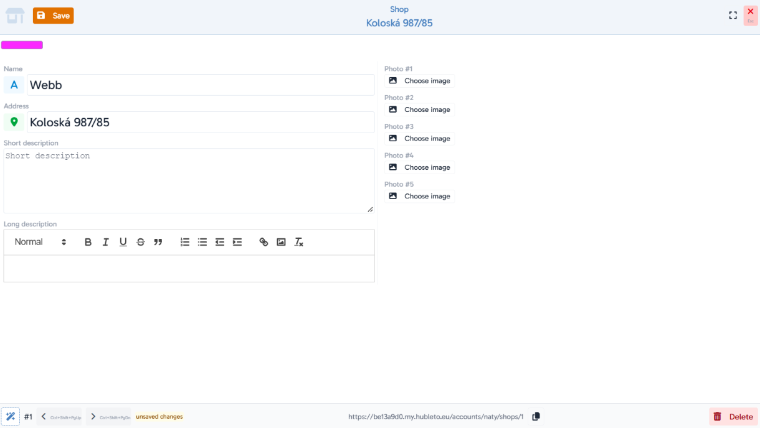Toggle strikethrough in the Long description toolbar
This screenshot has width=760, height=428.
(141, 242)
